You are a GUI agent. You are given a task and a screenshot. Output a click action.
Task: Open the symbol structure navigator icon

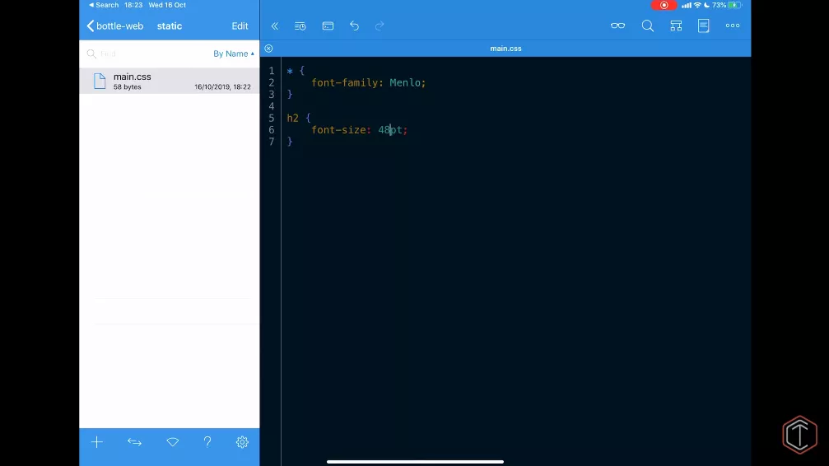[x=676, y=26]
